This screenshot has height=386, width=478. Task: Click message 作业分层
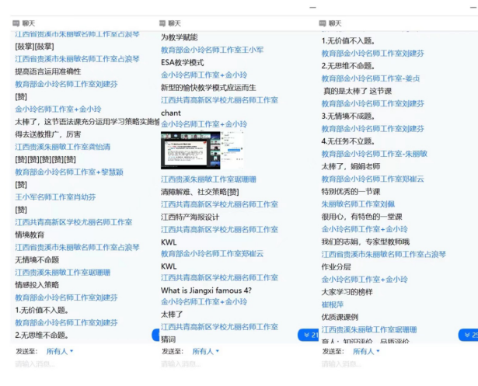pos(336,267)
